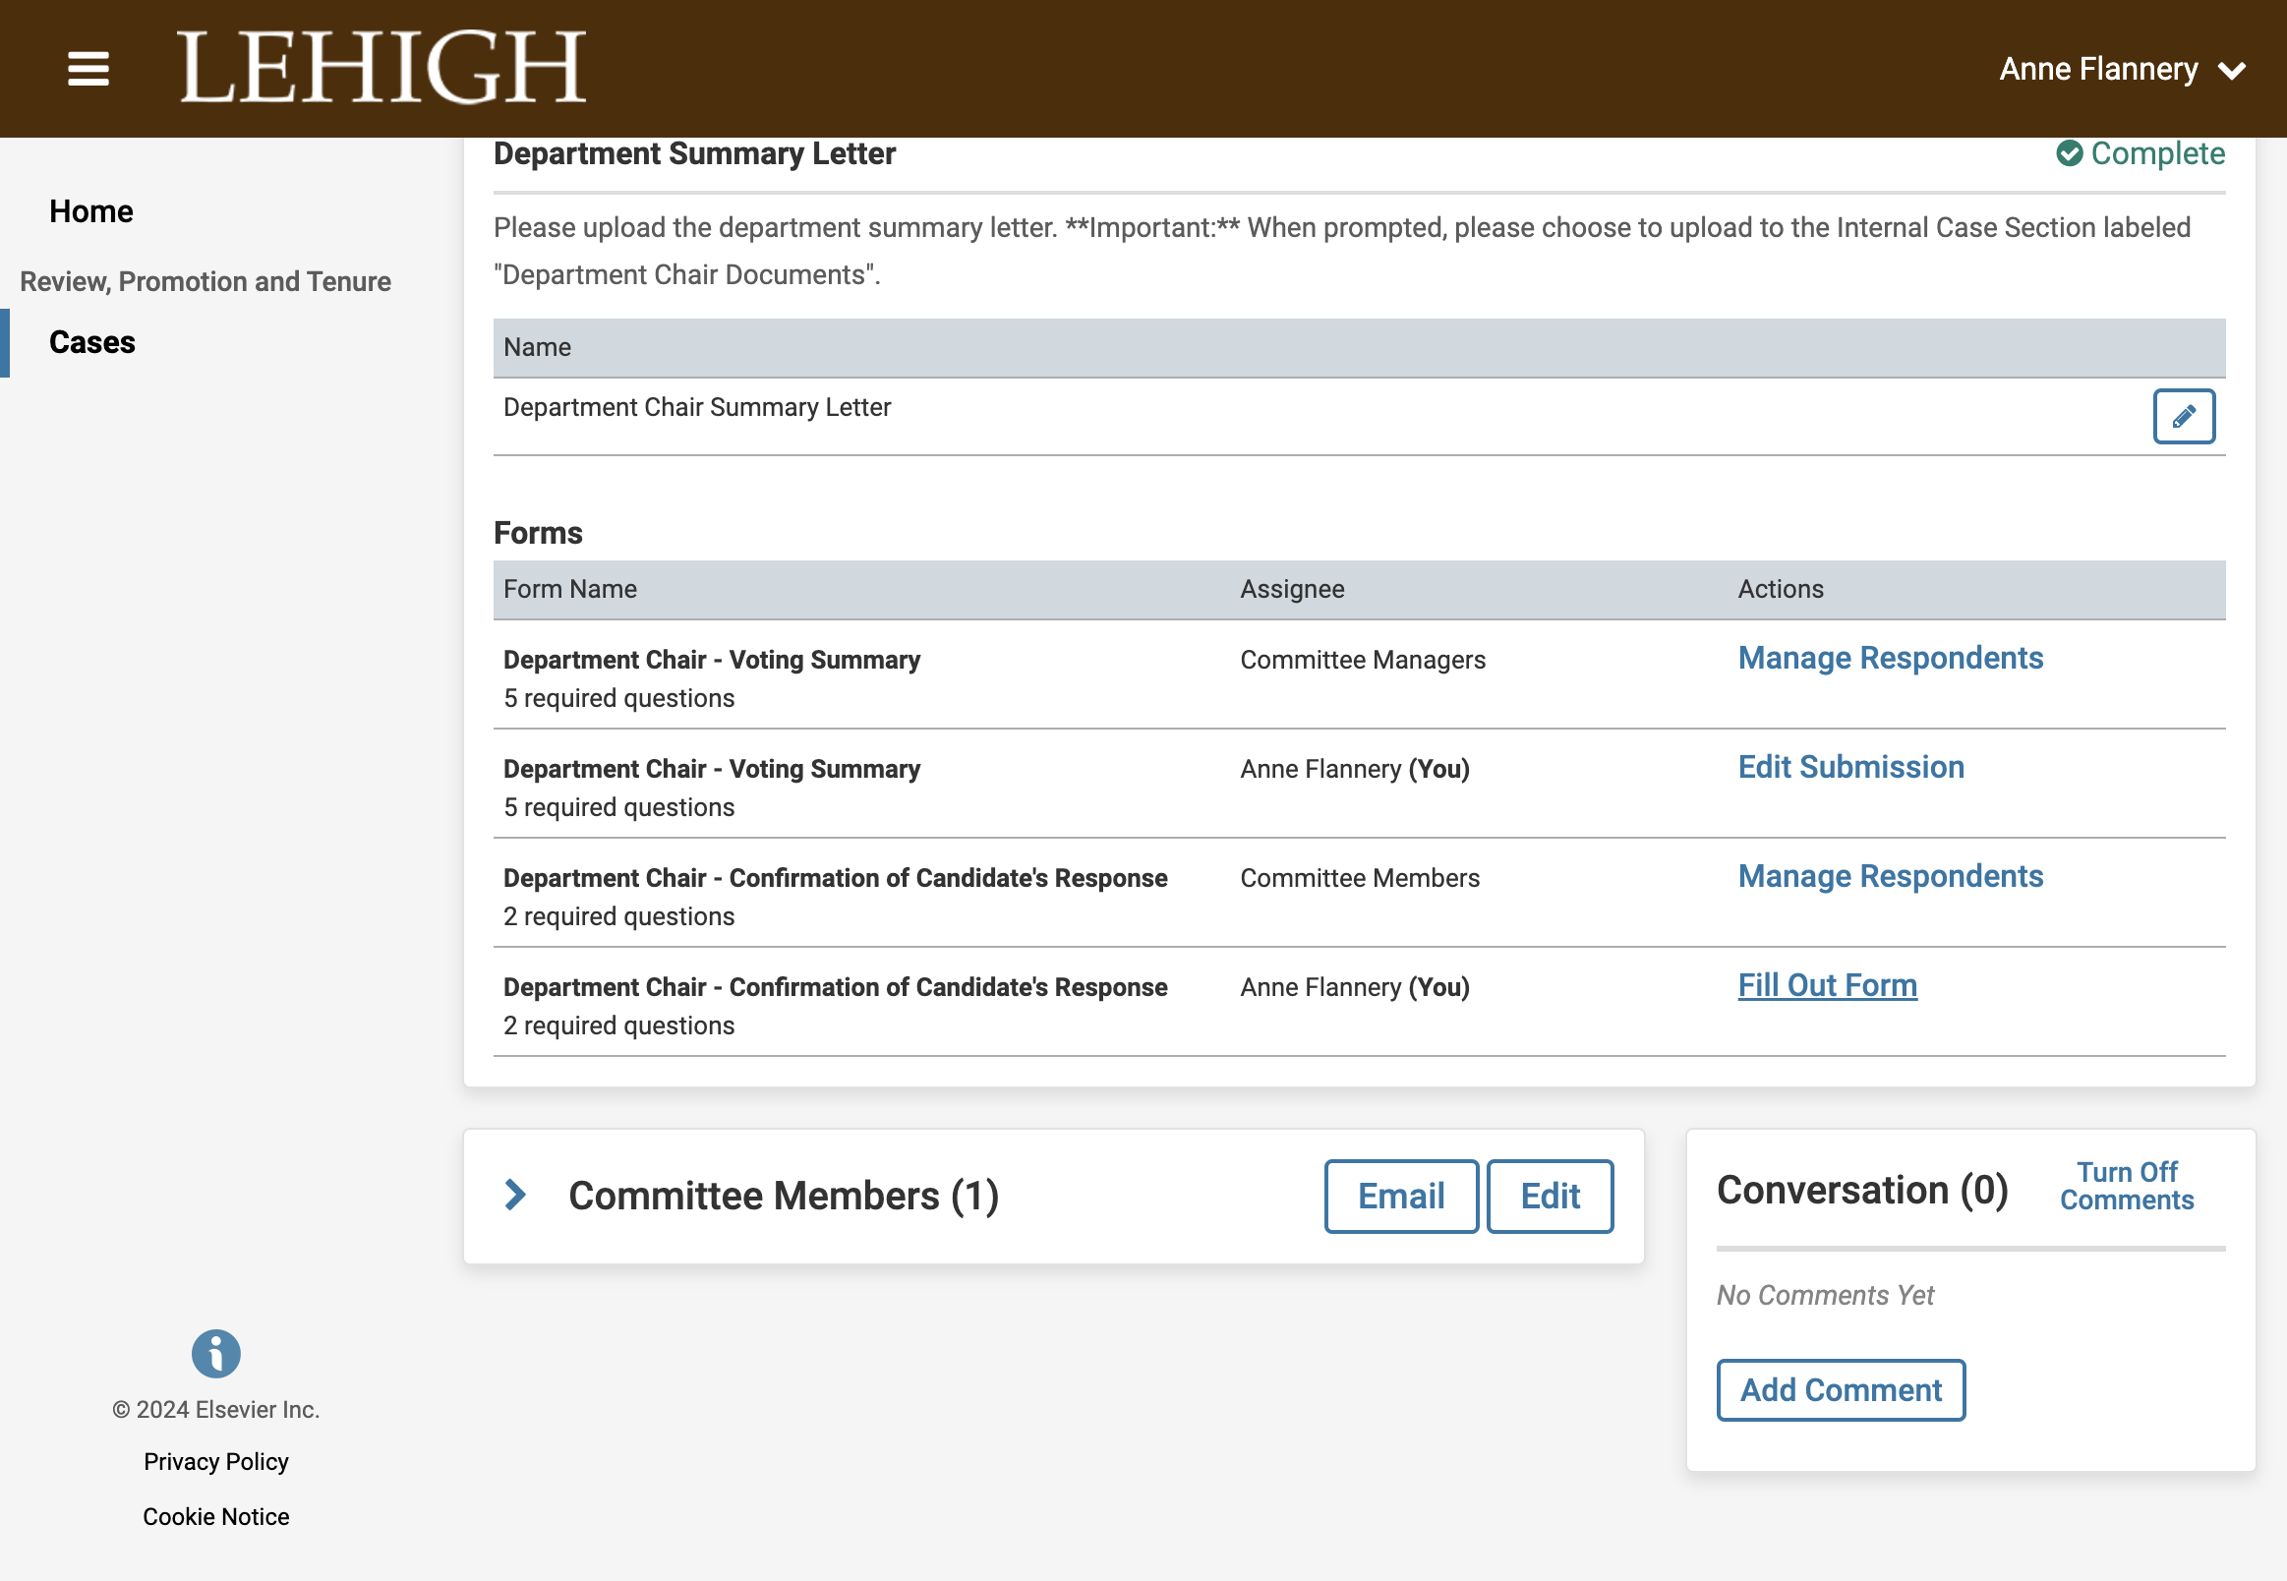The width and height of the screenshot is (2287, 1581).
Task: Manage Respondents for Committee Members Confirmation form
Action: (1890, 876)
